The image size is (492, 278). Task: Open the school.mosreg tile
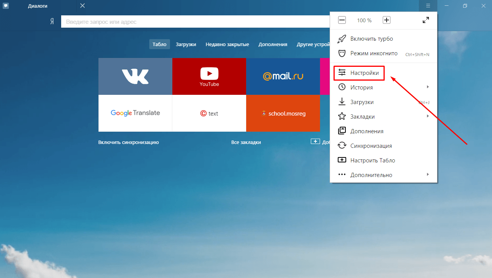click(x=283, y=113)
